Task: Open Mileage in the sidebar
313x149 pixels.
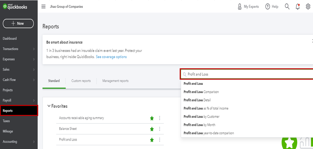Action: [x=8, y=131]
